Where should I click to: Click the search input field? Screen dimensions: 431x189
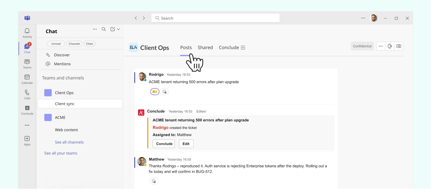pos(215,18)
